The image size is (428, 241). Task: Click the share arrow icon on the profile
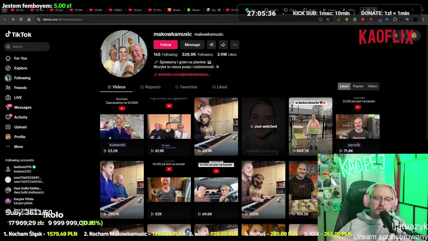pyautogui.click(x=223, y=45)
